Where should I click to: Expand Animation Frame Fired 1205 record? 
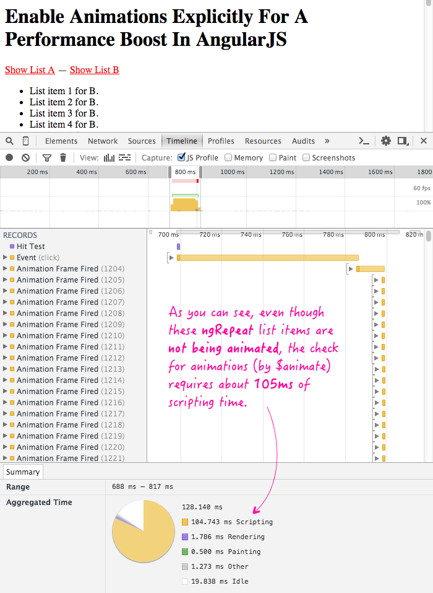coord(6,280)
